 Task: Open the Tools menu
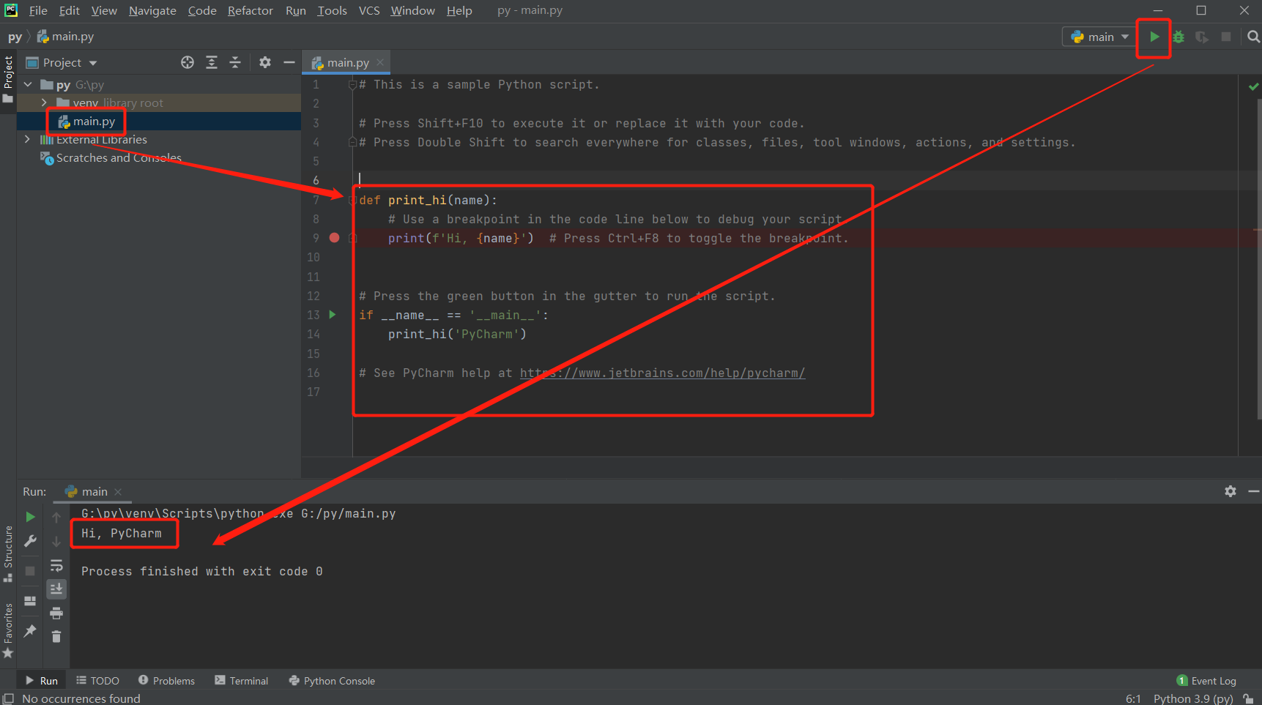332,10
